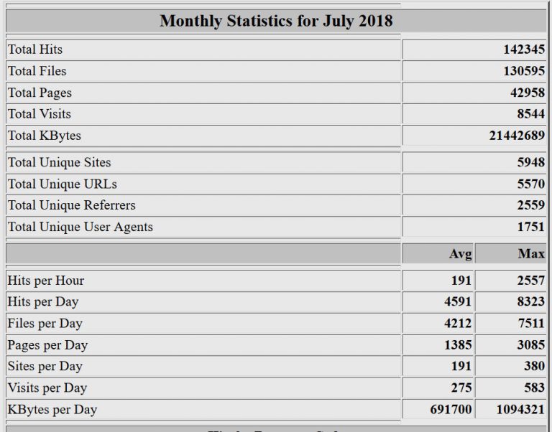
Task: Select the Hits per Hour max value 2557
Action: coord(530,281)
